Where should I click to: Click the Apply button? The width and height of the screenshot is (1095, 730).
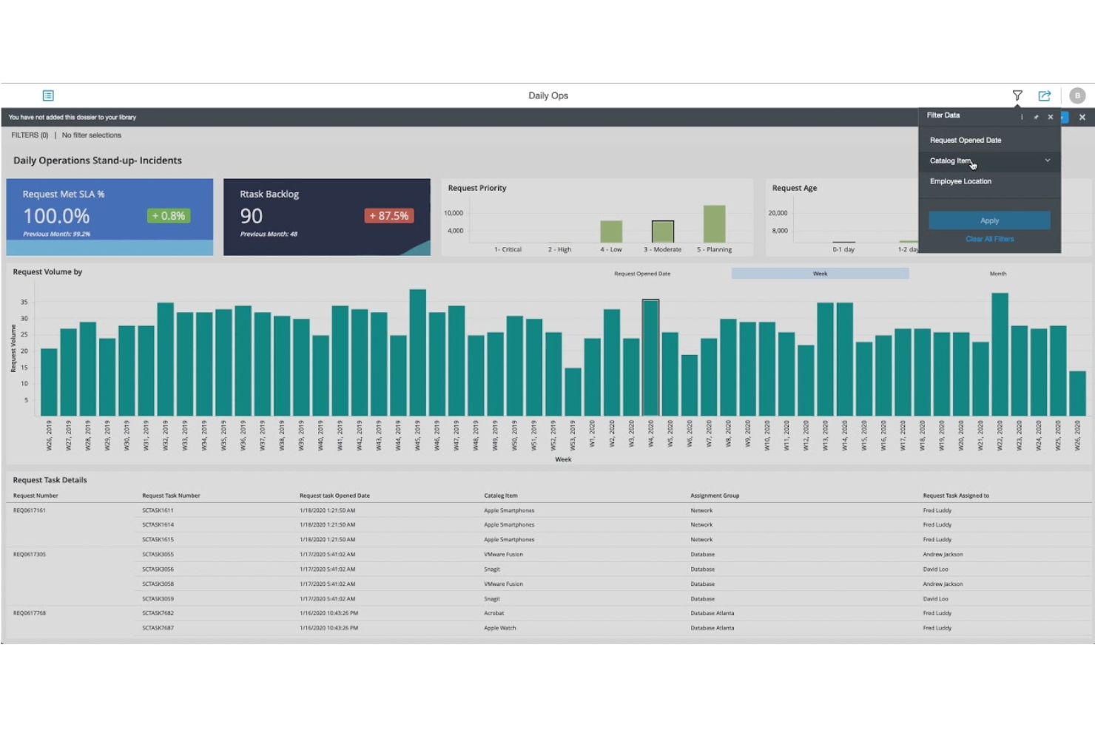[x=989, y=220]
